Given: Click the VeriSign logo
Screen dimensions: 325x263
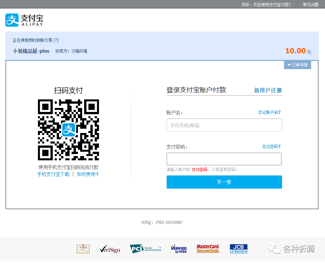Looking at the screenshot, I should click(110, 249).
